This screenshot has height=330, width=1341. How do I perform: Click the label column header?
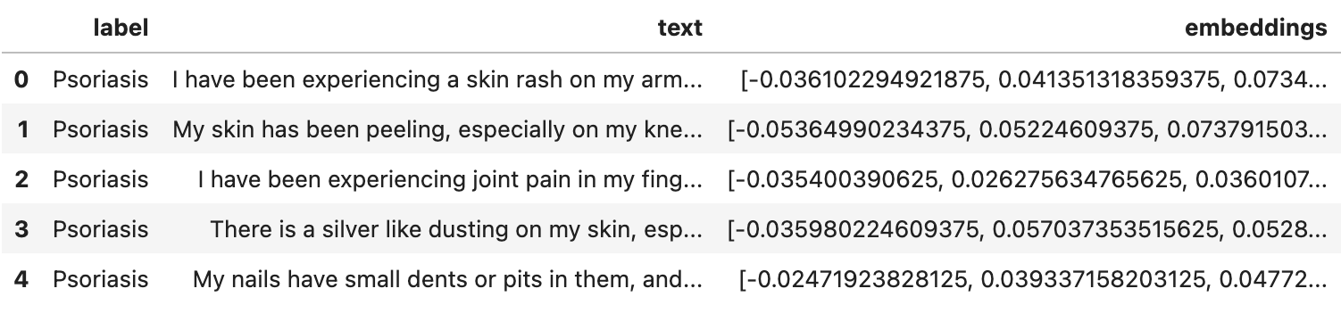tap(121, 29)
